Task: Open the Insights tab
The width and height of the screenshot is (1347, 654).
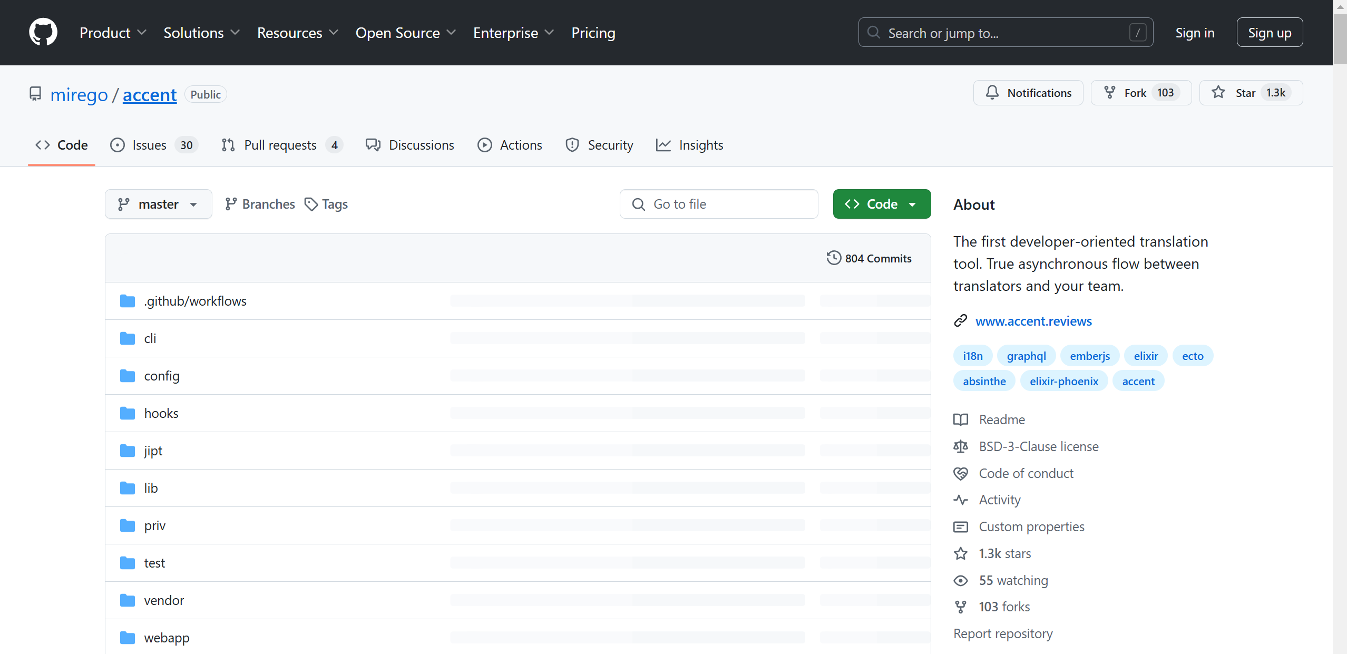Action: pos(689,145)
